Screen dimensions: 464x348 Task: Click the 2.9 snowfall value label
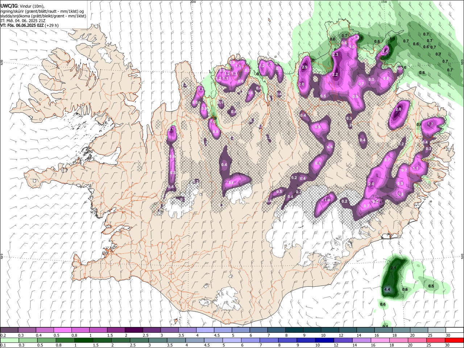(x=304, y=67)
